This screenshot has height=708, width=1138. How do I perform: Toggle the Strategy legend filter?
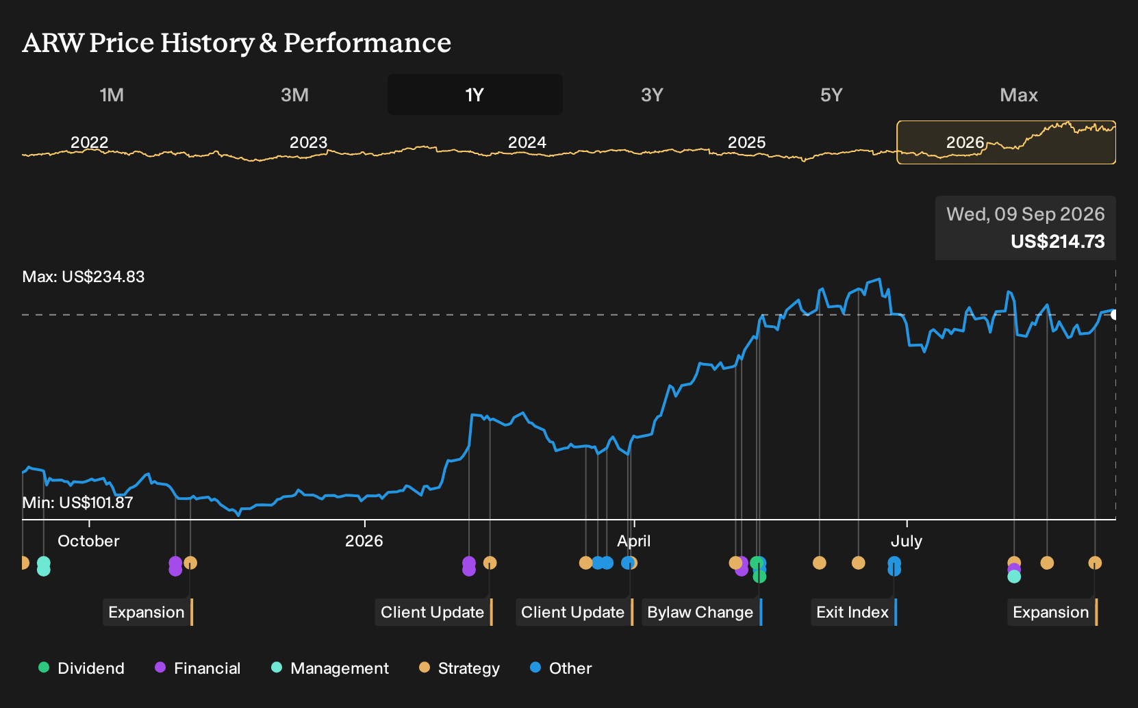click(459, 668)
